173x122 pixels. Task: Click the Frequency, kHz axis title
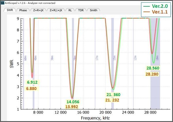pos(95,118)
